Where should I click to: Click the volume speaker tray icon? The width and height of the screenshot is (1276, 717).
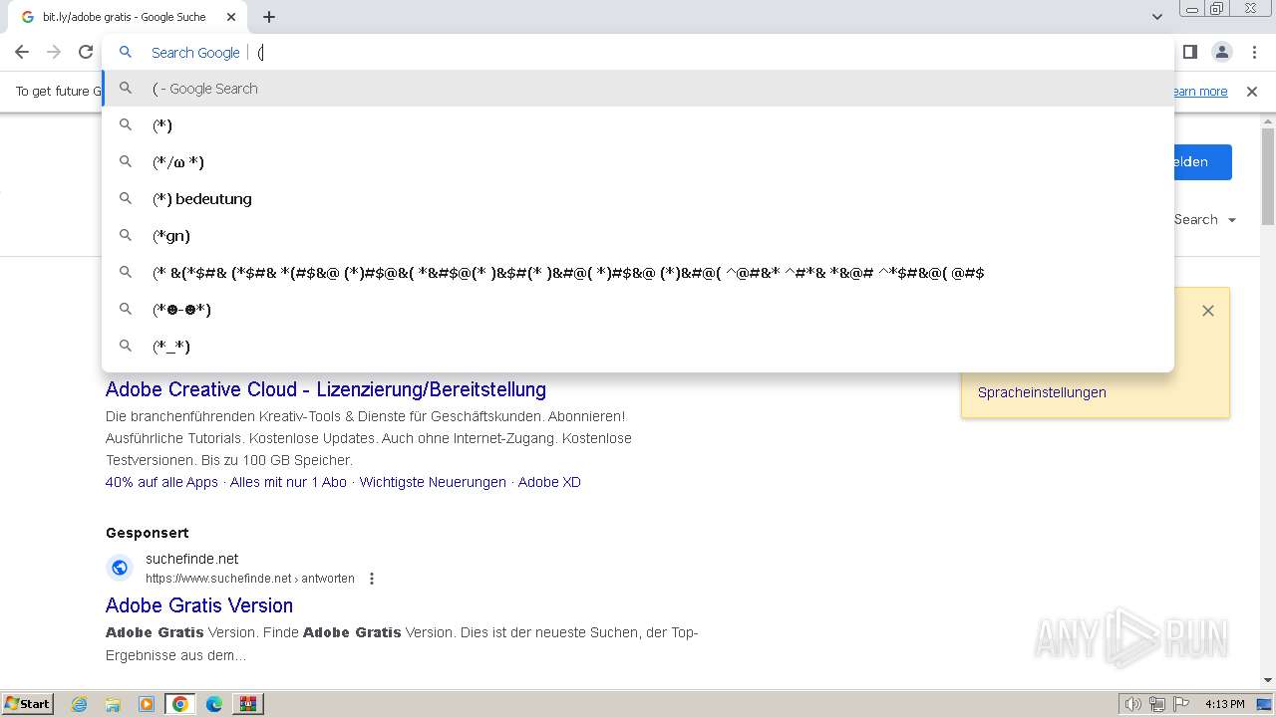[x=1133, y=704]
